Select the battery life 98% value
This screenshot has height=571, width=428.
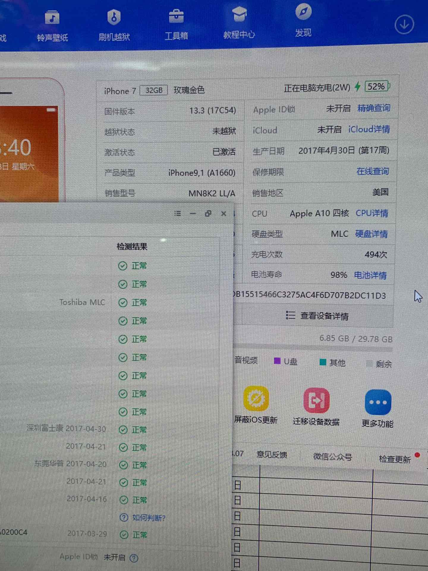pyautogui.click(x=339, y=275)
